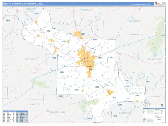The width and height of the screenshot is (168, 126).
Task: Click ZIP code label 38332
Action: tap(137, 96)
